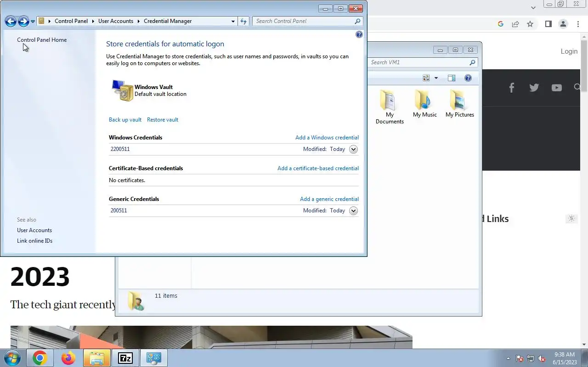Open the view options dropdown arrow in Explorer
Screen dimensions: 588x367
pyautogui.click(x=436, y=78)
